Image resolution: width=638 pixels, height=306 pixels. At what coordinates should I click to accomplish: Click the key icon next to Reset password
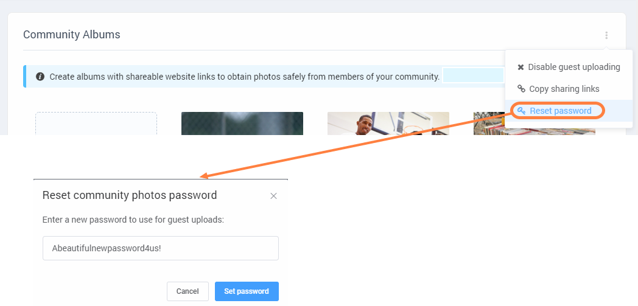(x=521, y=111)
